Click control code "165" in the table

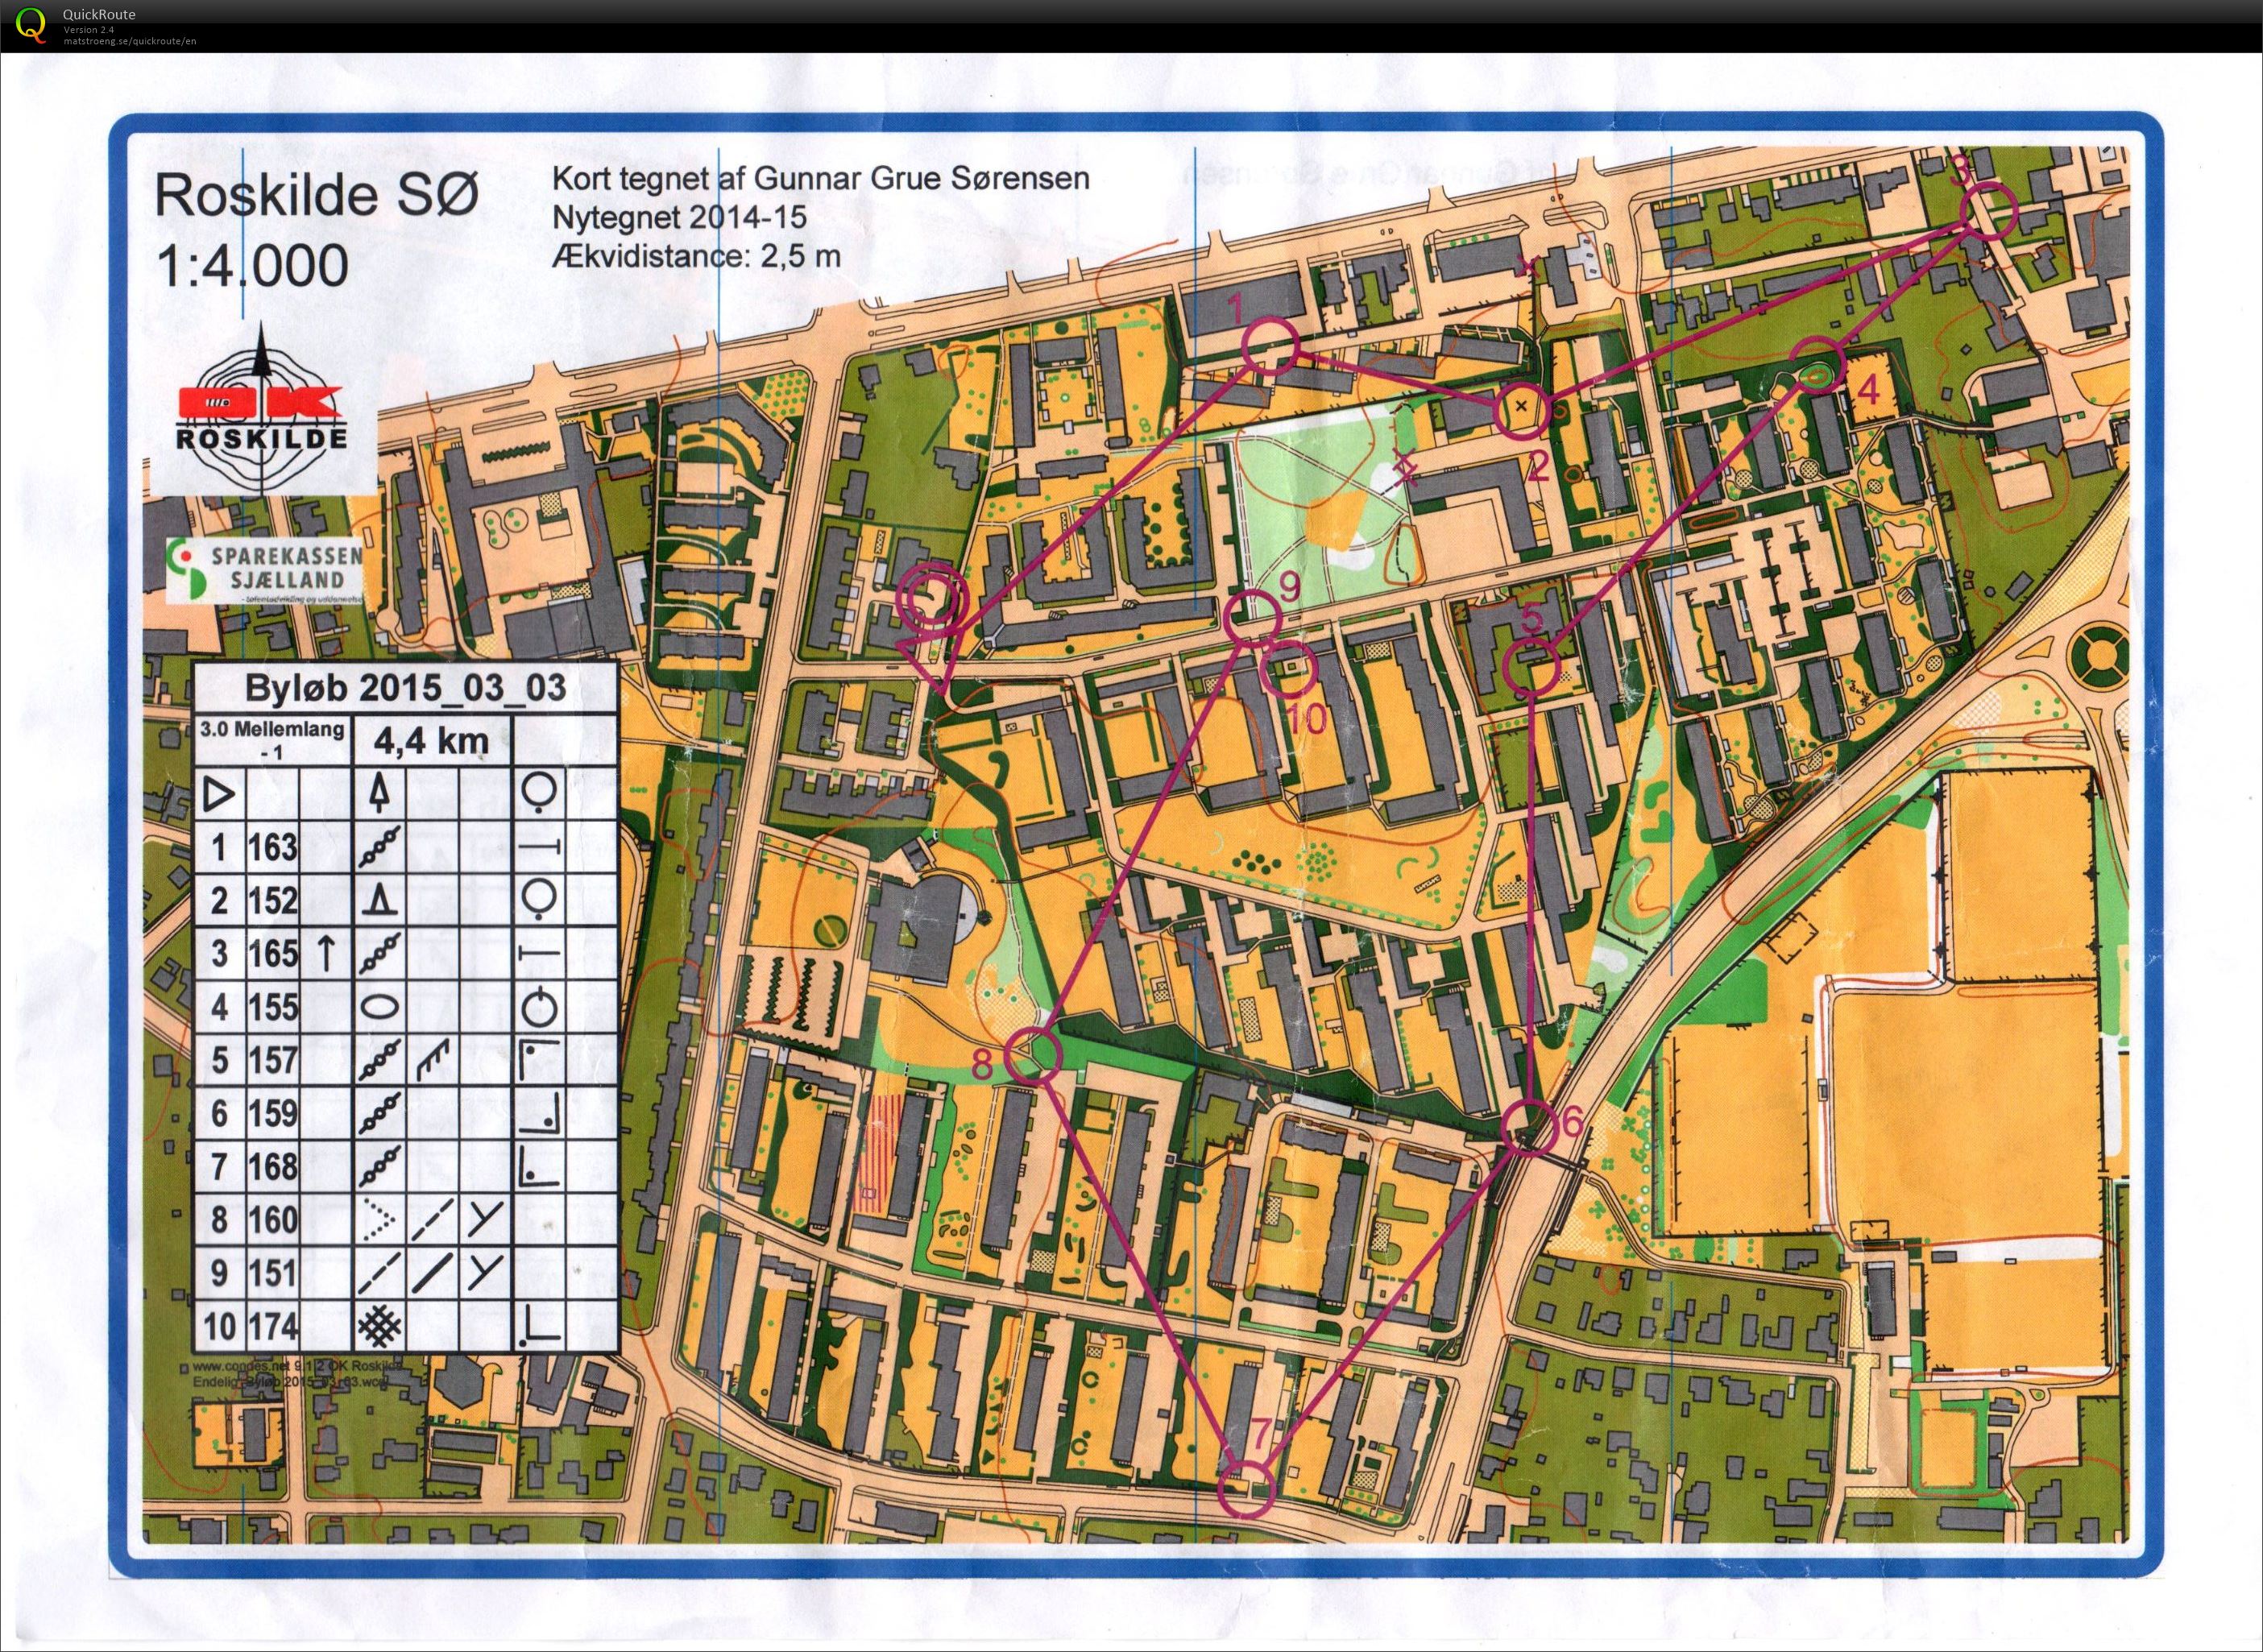coord(273,954)
